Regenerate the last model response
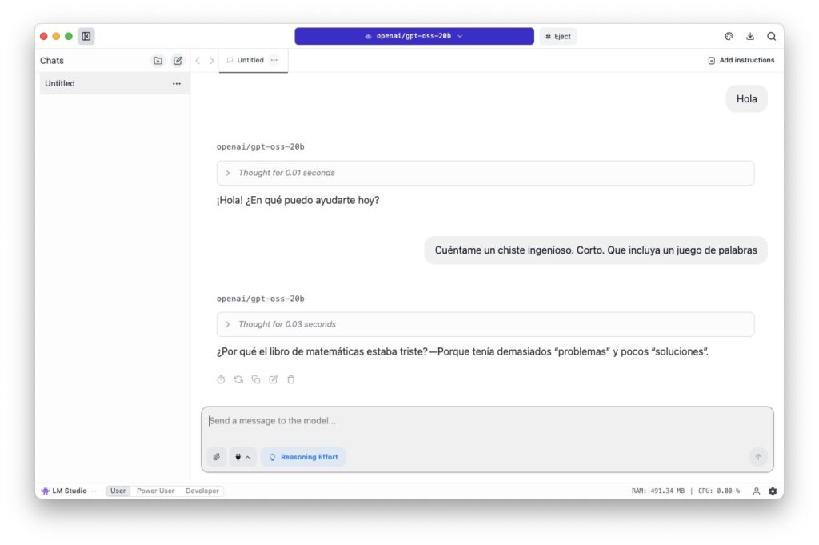The image size is (819, 545). [x=238, y=379]
